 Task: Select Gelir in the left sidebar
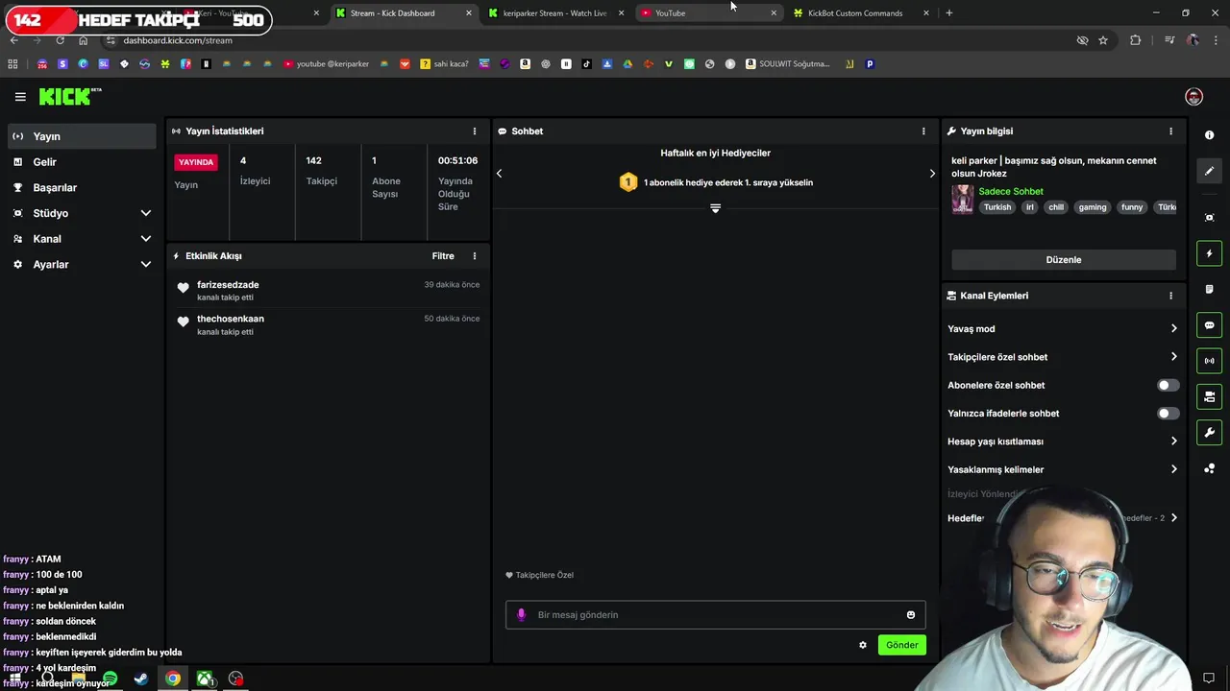[x=82, y=162]
